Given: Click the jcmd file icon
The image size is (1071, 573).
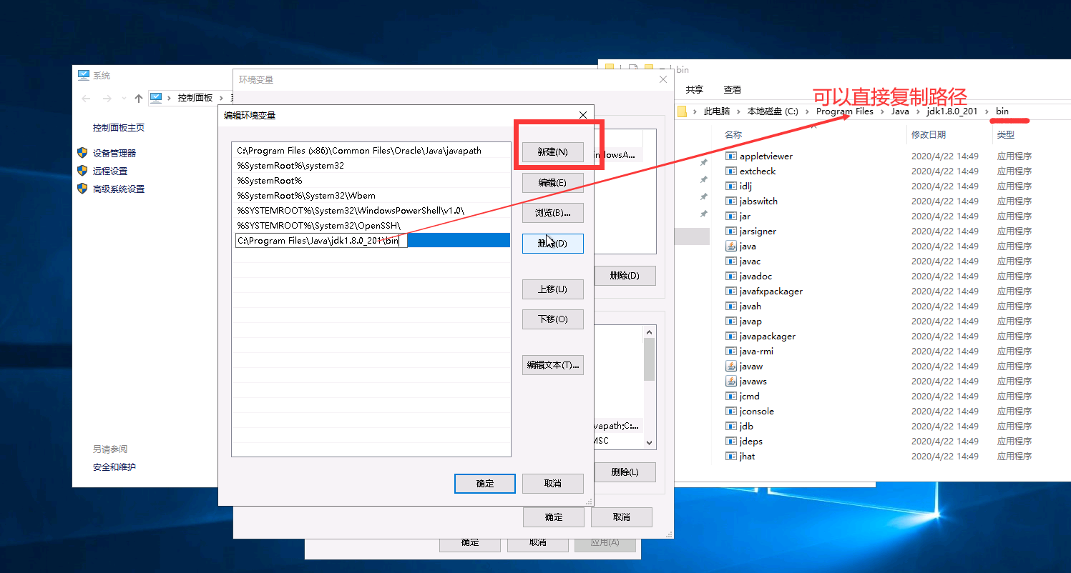Looking at the screenshot, I should point(731,396).
